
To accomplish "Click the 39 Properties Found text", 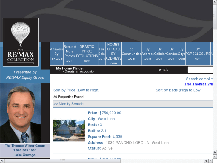I will coord(68,97).
